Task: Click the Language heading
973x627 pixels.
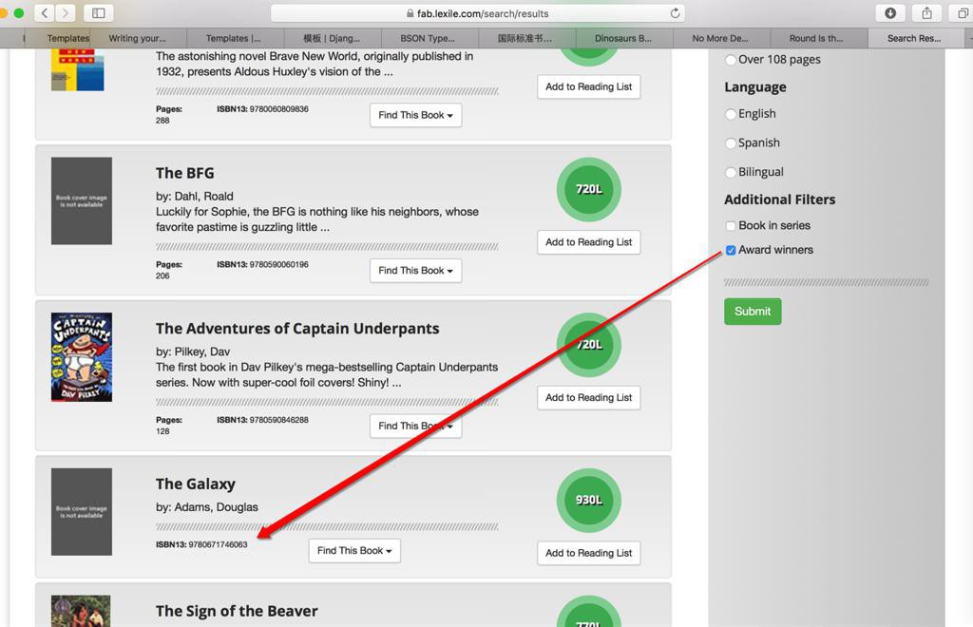Action: point(755,87)
